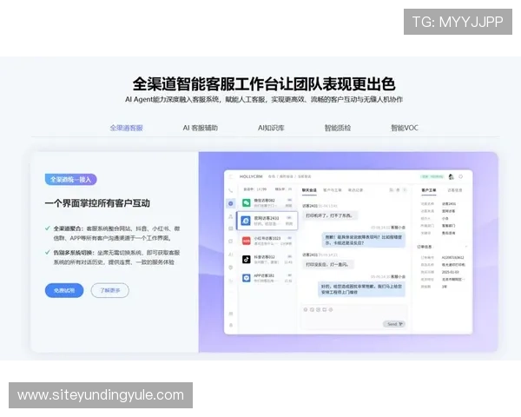The image size is (521, 417).
Task: Click the Send button
Action: (x=394, y=324)
